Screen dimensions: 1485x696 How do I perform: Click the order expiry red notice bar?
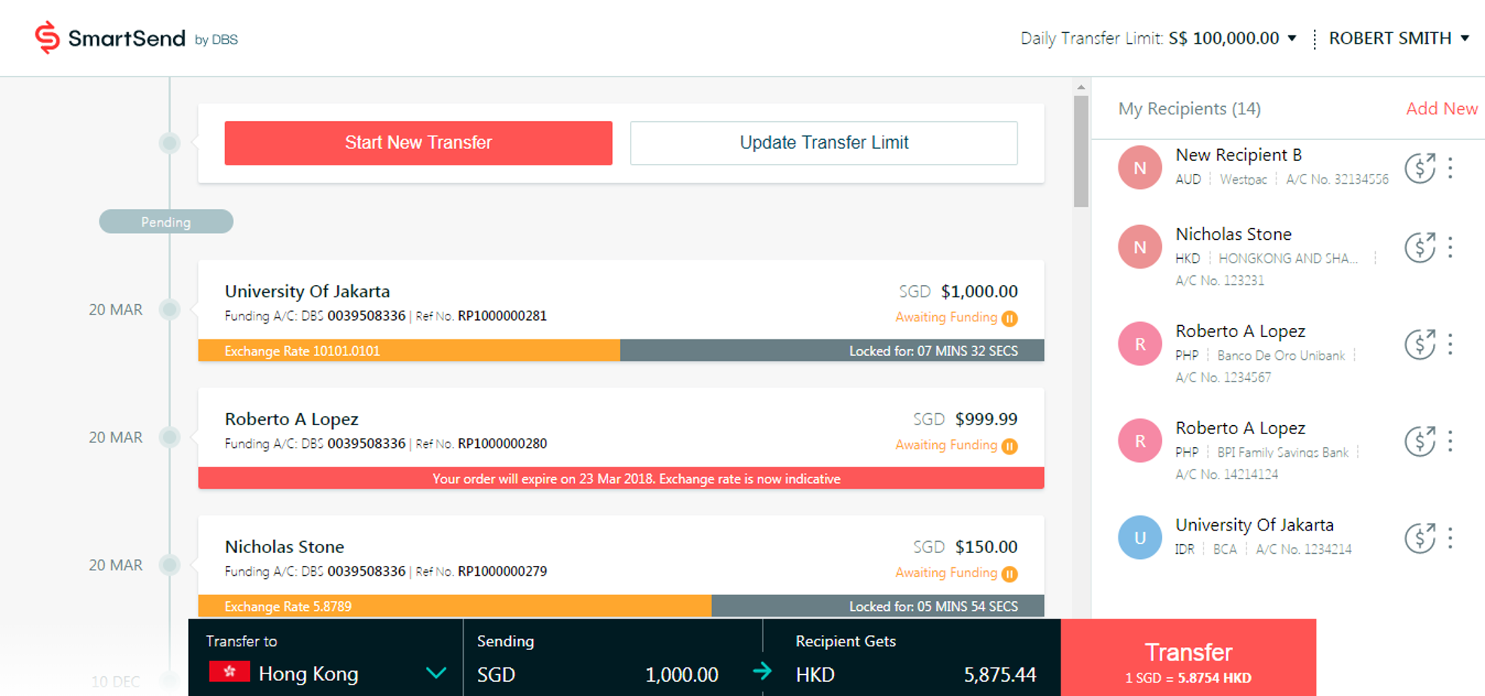pos(621,479)
